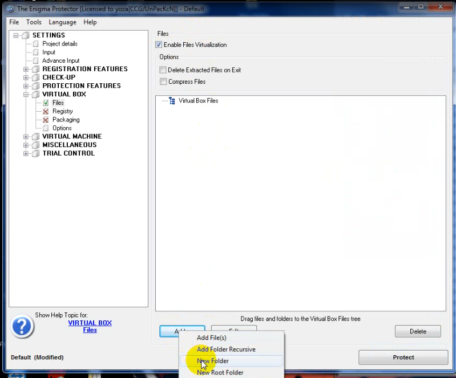456x378 pixels.
Task: Open the Tools menu
Action: click(x=34, y=22)
